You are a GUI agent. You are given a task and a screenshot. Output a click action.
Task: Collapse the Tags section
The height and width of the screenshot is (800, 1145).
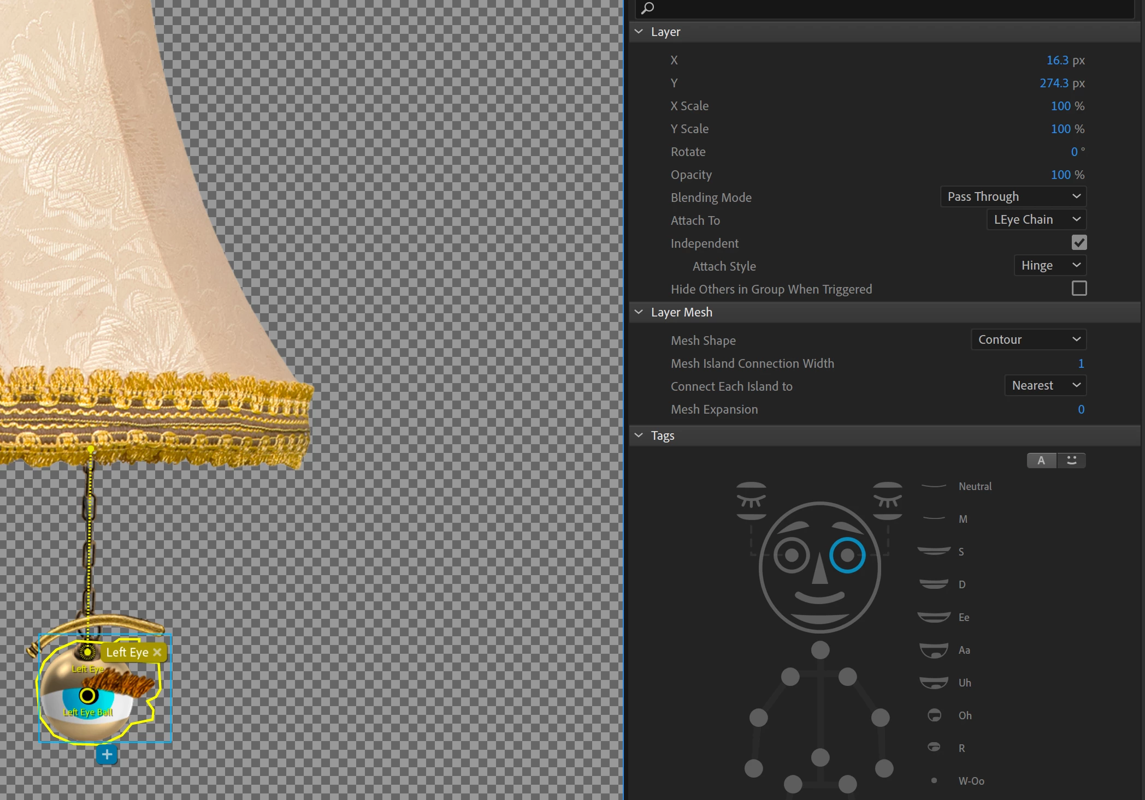pyautogui.click(x=639, y=435)
